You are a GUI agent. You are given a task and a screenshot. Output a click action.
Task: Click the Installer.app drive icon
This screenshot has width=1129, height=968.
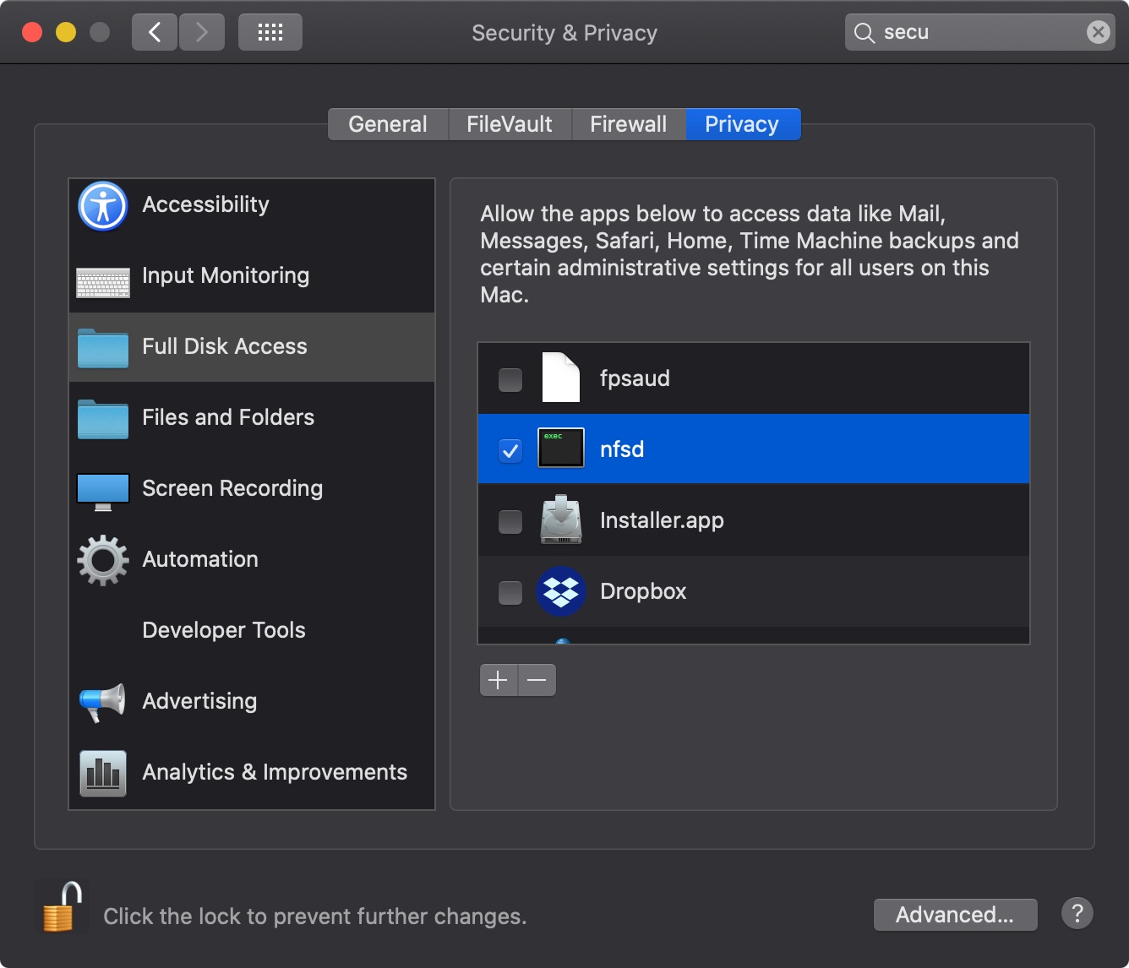pyautogui.click(x=561, y=519)
